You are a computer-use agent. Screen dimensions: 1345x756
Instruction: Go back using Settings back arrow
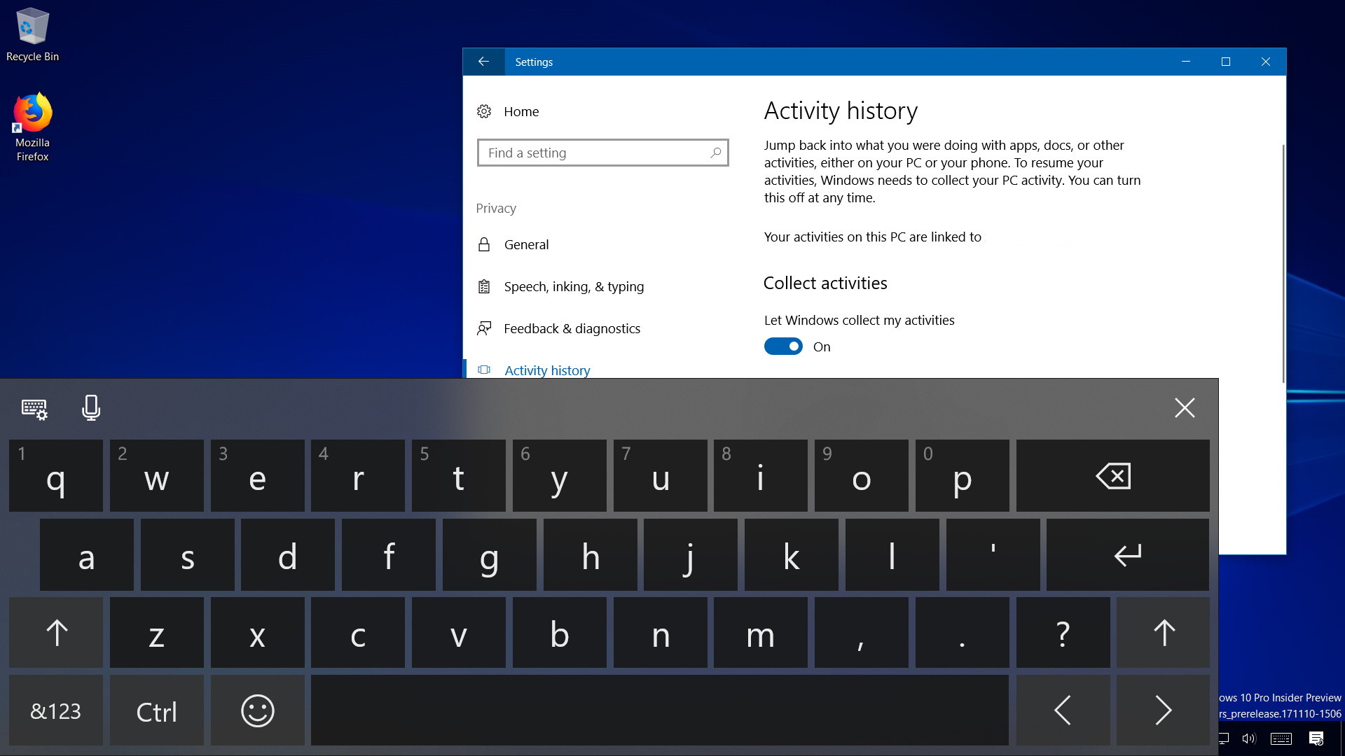[x=483, y=62]
